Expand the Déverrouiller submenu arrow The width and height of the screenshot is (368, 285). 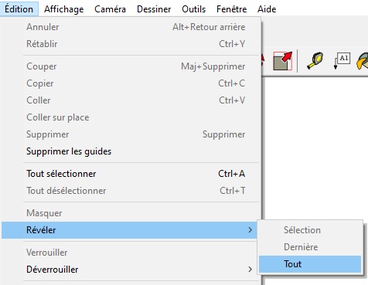[250, 270]
